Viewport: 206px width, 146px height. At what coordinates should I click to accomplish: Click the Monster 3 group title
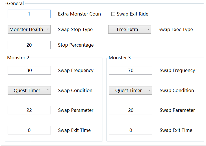pyautogui.click(x=120, y=58)
